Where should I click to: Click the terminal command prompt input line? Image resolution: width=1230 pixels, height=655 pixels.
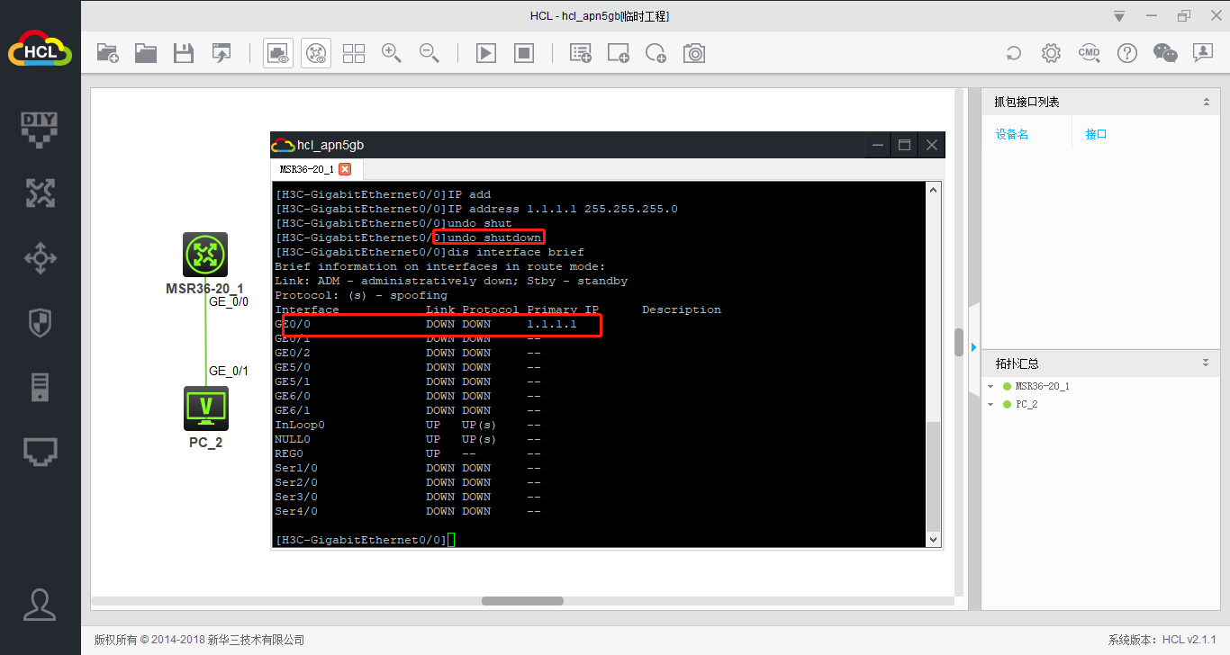tap(366, 540)
